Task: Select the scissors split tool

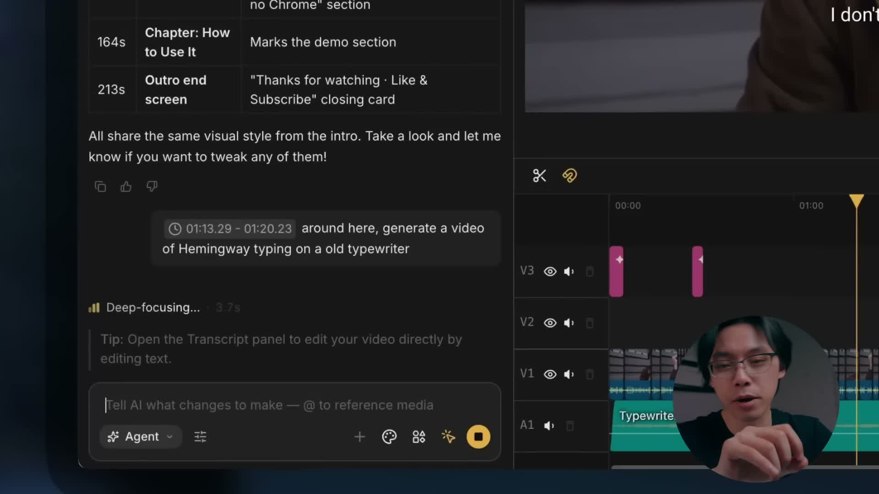Action: point(539,176)
